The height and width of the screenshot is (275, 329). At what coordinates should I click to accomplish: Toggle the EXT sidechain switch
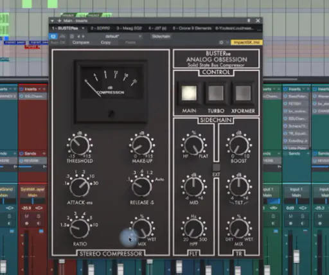(217, 167)
